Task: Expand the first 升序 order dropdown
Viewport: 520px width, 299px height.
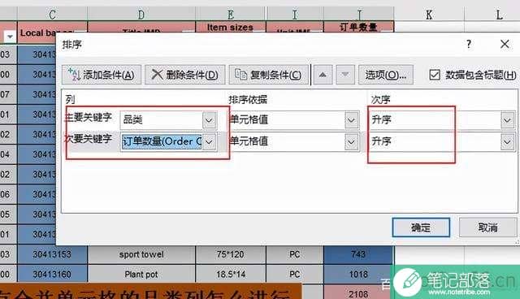Action: coord(507,120)
